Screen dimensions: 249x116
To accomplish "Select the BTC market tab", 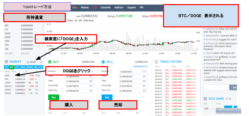I will (x=11, y=67).
